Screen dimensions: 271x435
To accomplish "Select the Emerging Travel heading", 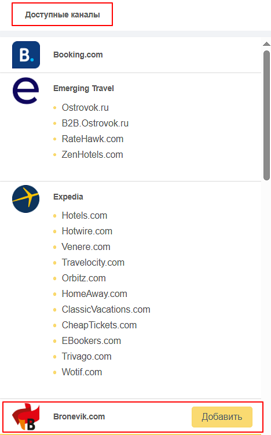I will coord(83,88).
